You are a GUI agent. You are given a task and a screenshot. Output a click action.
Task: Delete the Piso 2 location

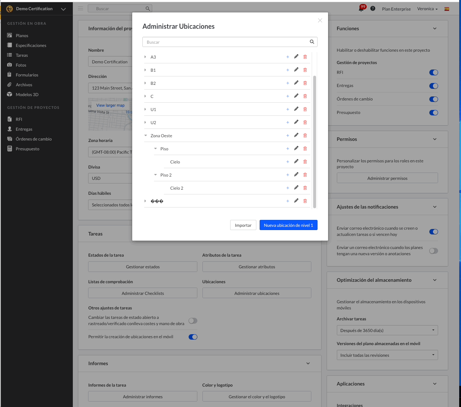click(305, 175)
